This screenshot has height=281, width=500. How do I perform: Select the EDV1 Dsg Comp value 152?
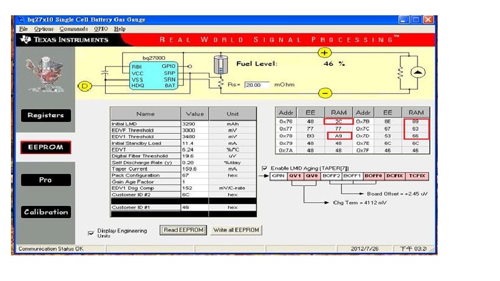coord(195,188)
